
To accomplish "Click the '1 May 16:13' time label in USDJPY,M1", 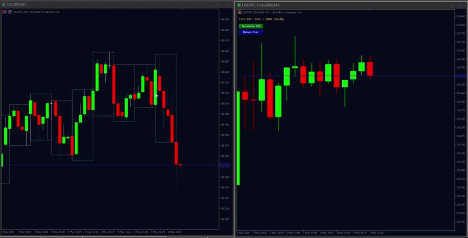I will point(91,232).
